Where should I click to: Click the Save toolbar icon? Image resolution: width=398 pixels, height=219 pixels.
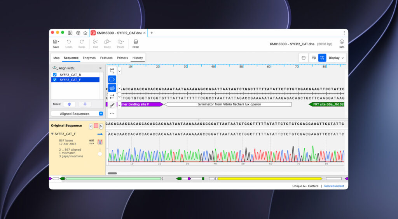pos(55,42)
